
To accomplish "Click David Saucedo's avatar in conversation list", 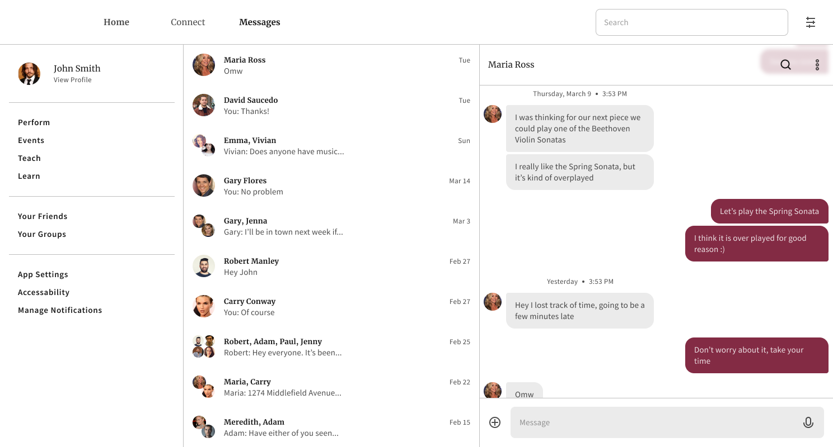I will coord(204,105).
